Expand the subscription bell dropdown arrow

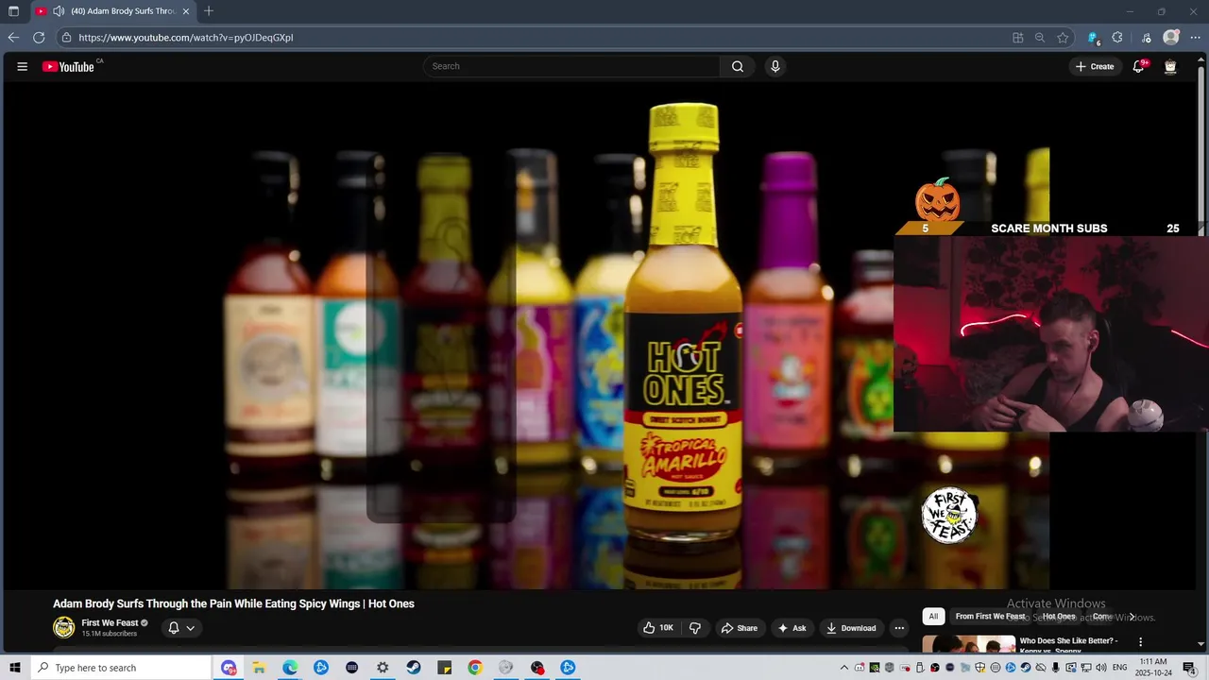point(191,628)
